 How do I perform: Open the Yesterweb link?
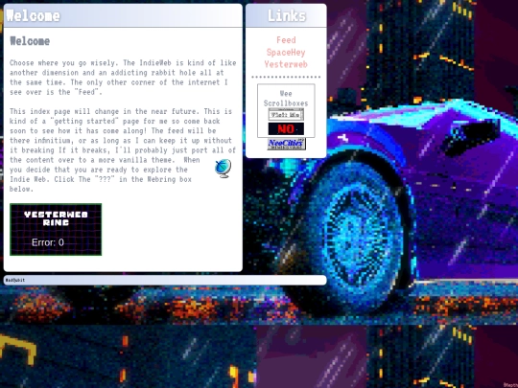[286, 64]
